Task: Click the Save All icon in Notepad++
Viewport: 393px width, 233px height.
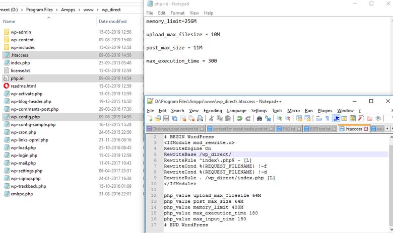Action: pos(175,118)
